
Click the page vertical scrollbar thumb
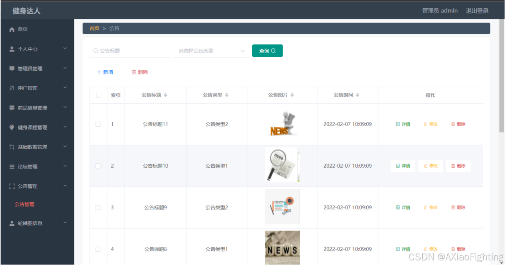pyautogui.click(x=502, y=75)
